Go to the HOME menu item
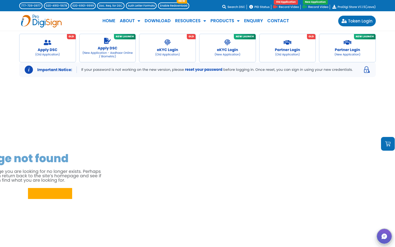Image resolution: width=395 pixels, height=247 pixels. click(109, 21)
